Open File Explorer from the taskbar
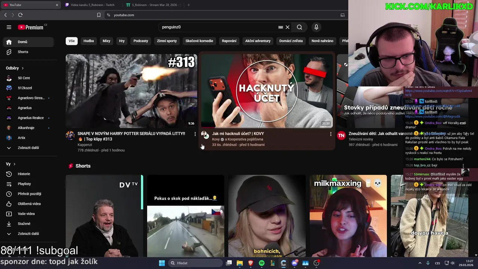This screenshot has height=269, width=478. (240, 263)
